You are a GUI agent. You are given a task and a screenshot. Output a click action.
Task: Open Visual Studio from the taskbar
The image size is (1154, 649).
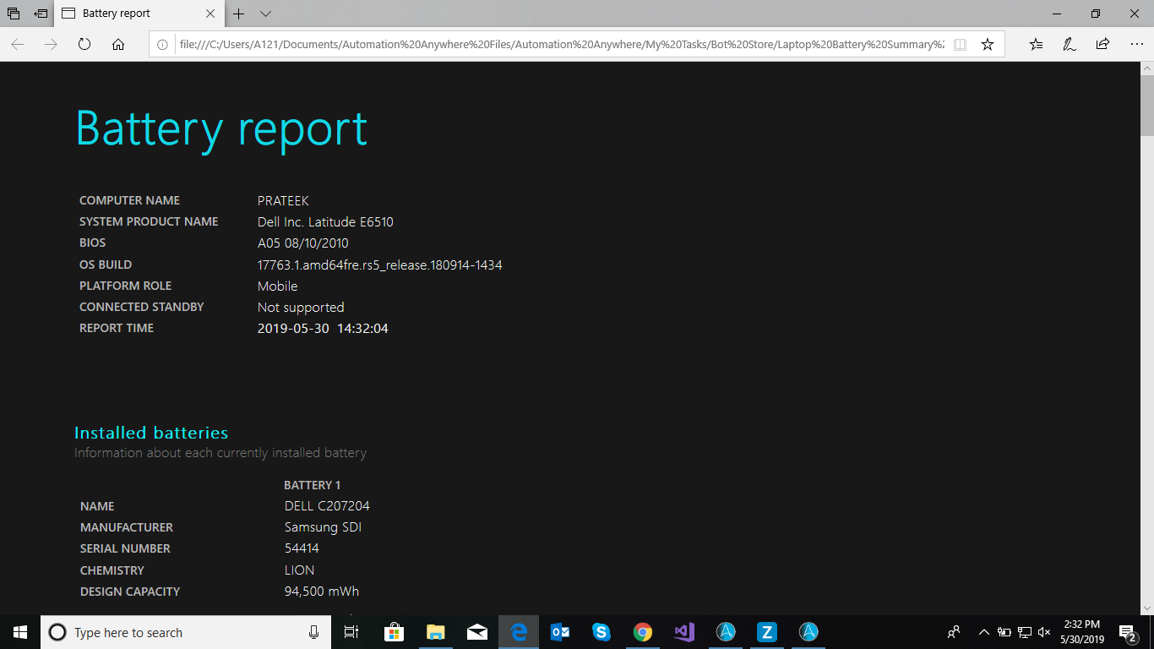[683, 632]
